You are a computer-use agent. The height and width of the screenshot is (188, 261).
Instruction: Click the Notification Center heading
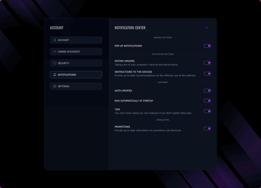[x=130, y=28]
